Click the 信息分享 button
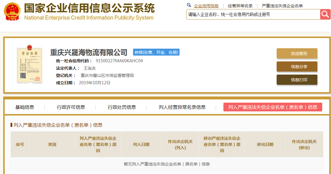This screenshot has height=174, width=331. pyautogui.click(x=297, y=67)
